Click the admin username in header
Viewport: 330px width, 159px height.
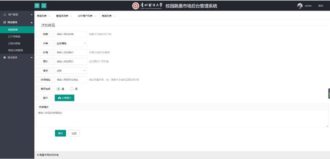(308, 6)
